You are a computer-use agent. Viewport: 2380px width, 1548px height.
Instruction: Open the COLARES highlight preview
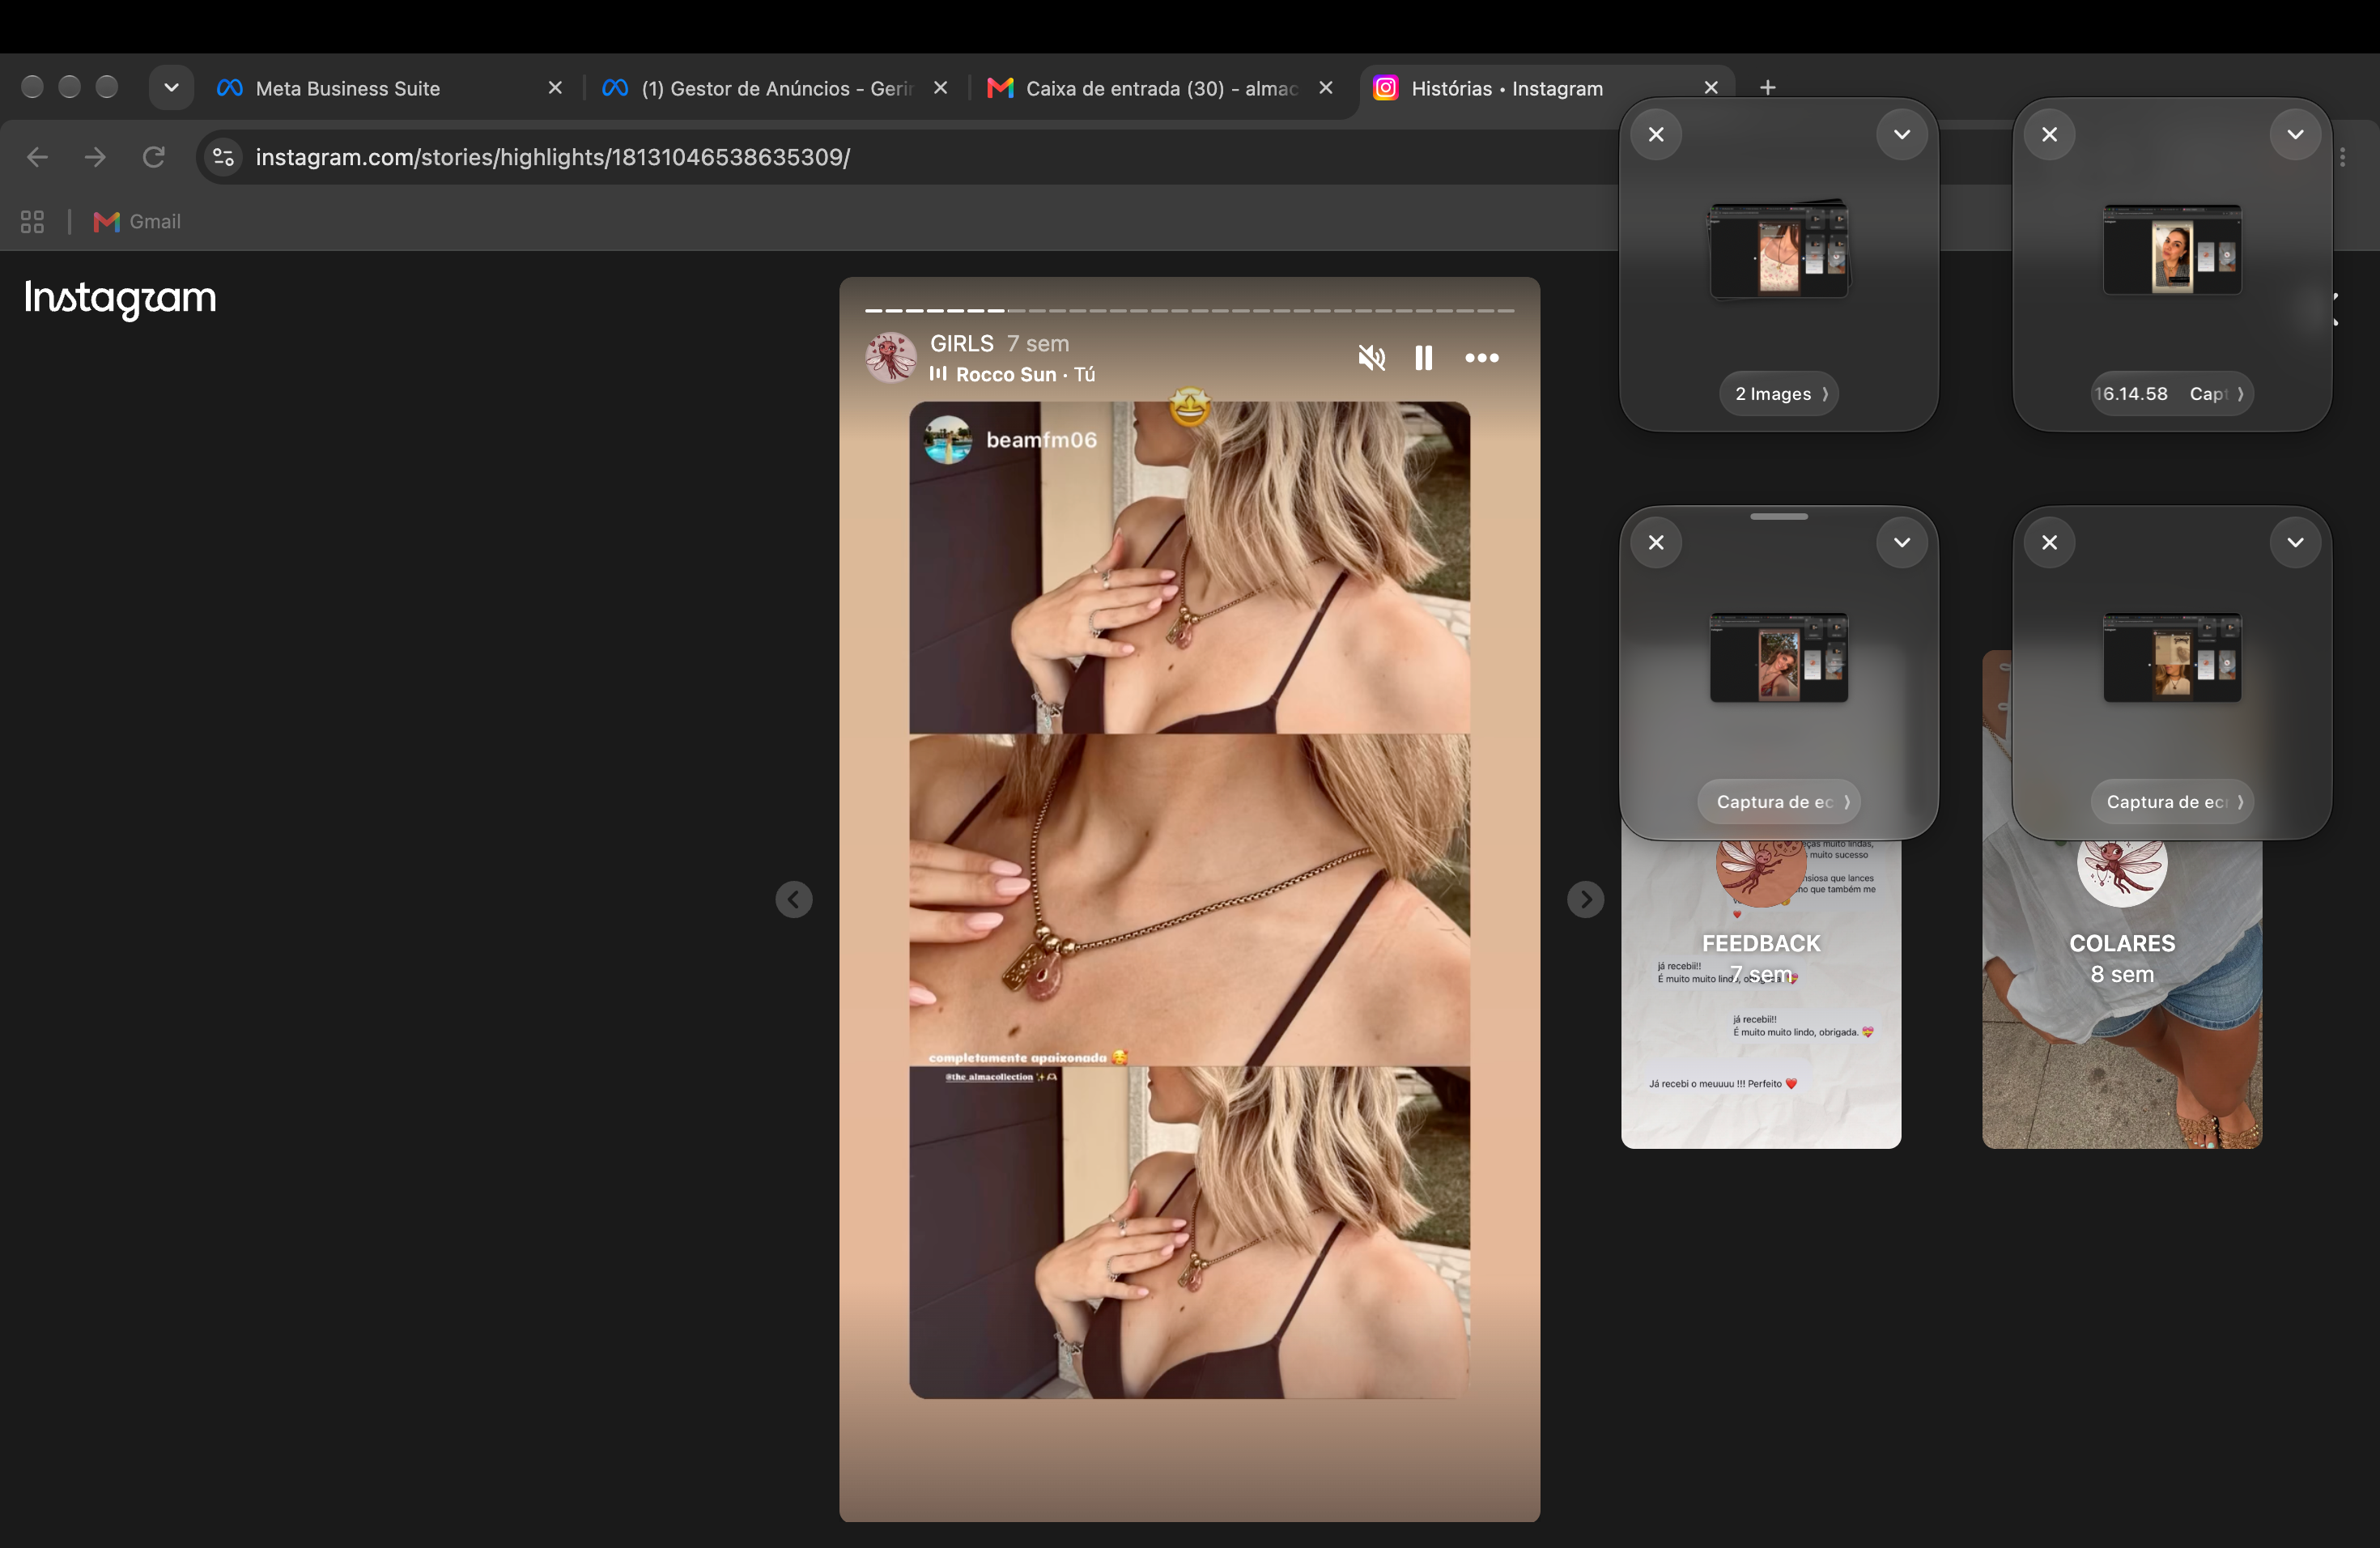pos(2122,995)
